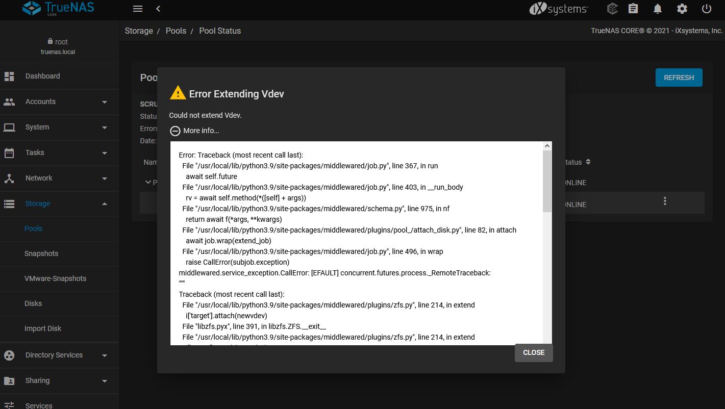Click the REFRESH button
Viewport: 725px width, 409px height.
click(x=679, y=78)
